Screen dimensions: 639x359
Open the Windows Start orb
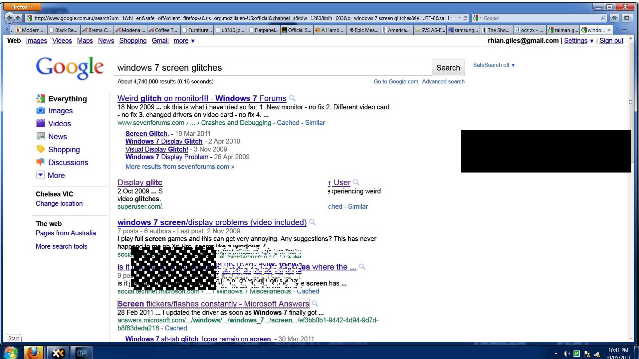(11, 353)
